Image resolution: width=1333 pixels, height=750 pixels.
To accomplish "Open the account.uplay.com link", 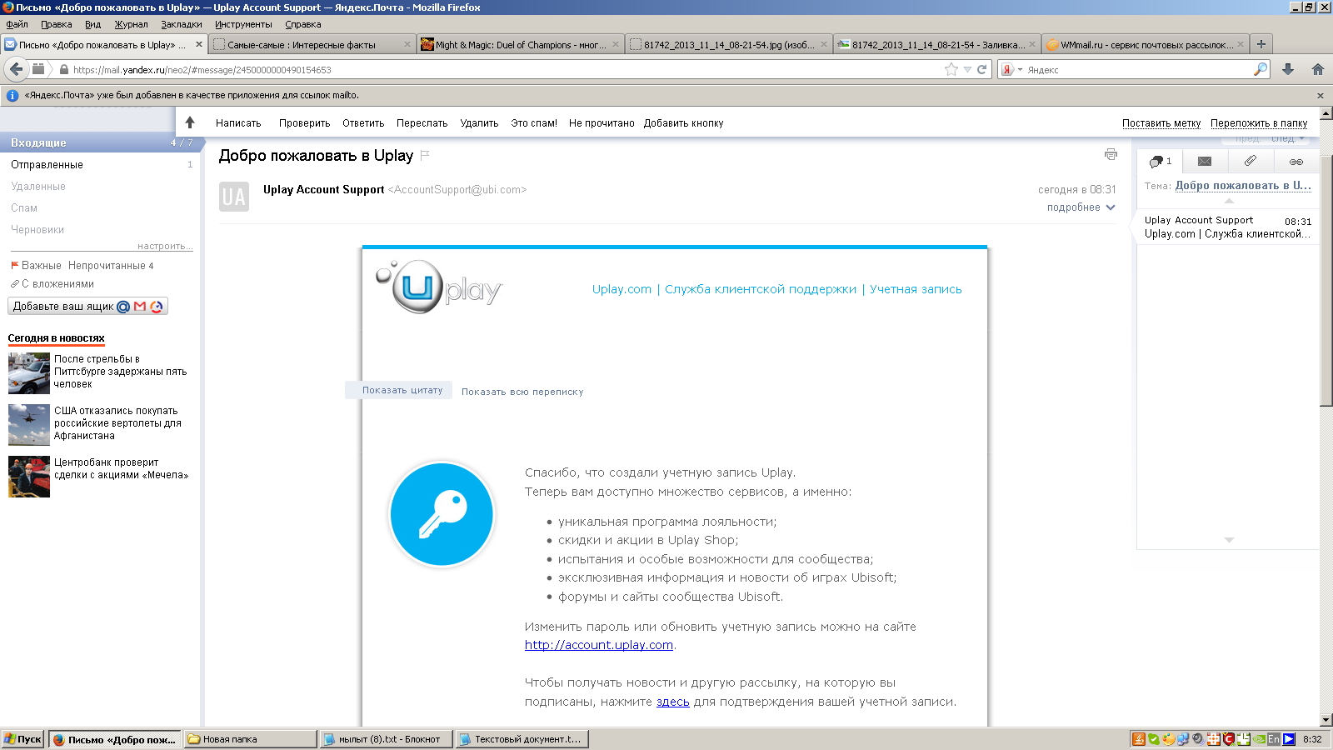I will pos(599,645).
